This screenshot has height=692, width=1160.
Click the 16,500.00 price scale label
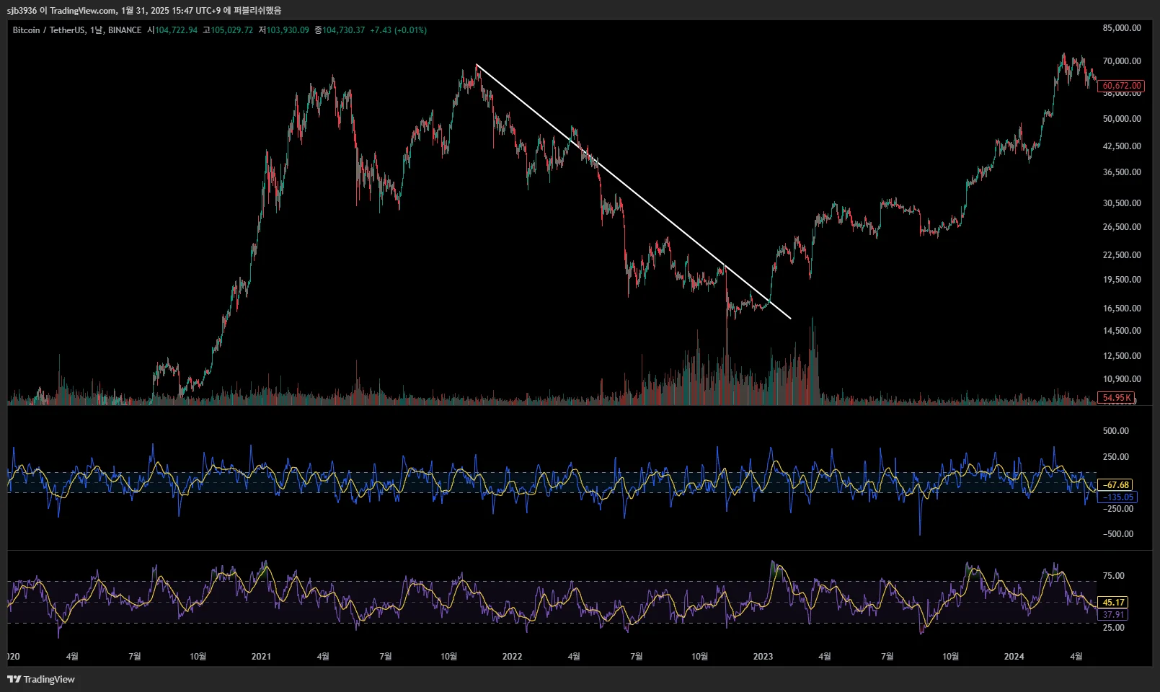click(1122, 308)
